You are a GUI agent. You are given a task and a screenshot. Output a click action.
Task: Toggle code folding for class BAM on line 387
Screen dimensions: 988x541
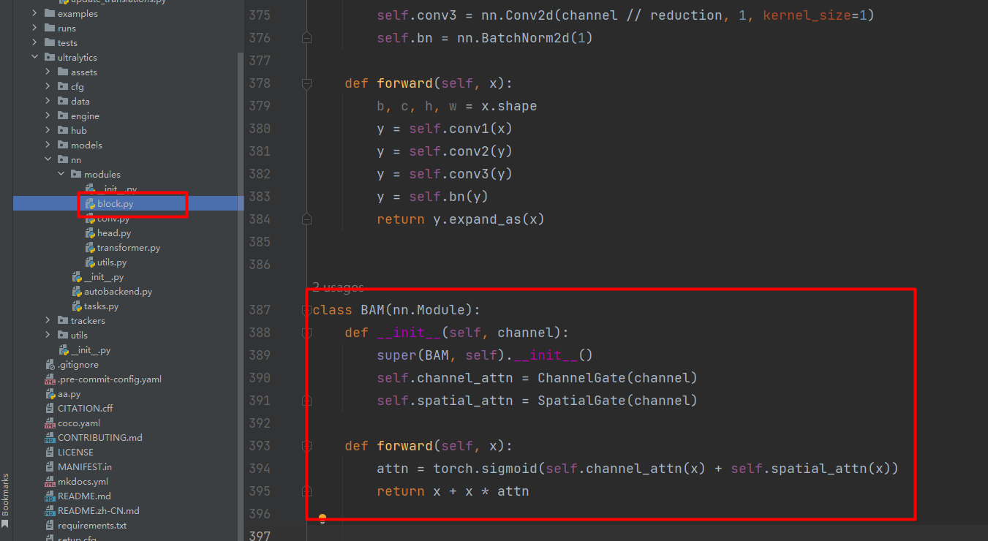pos(307,310)
